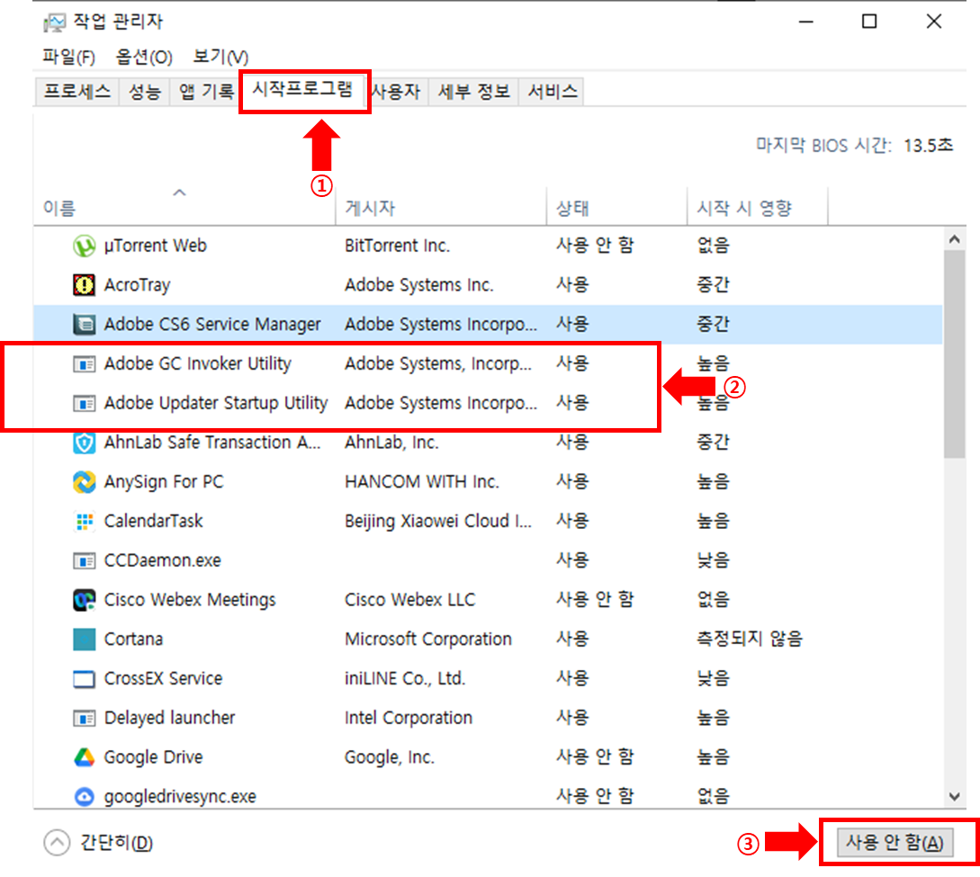Click the AnySign For PC icon
Screen dimensions: 980x877
pyautogui.click(x=84, y=481)
